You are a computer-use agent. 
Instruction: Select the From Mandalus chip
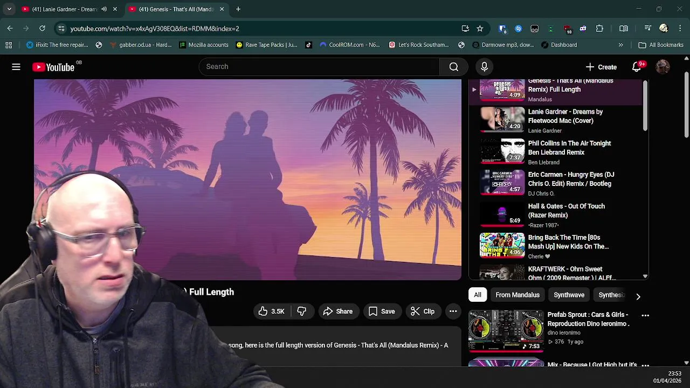click(517, 295)
